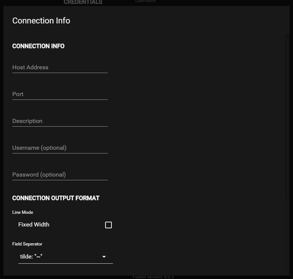Image resolution: width=293 pixels, height=279 pixels.
Task: Open the Field Seperator tilde dropdown
Action: coord(65,257)
